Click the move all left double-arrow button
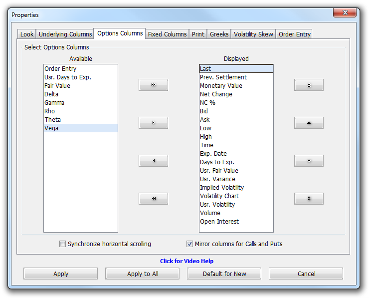Viewport: 371px width, 300px height. point(153,199)
